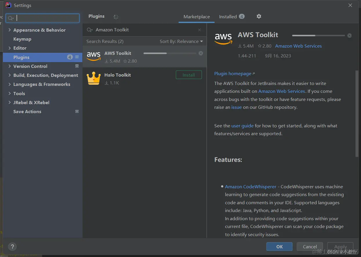361x257 pixels.
Task: Click the loading spinner next to Plugins
Action: [116, 17]
